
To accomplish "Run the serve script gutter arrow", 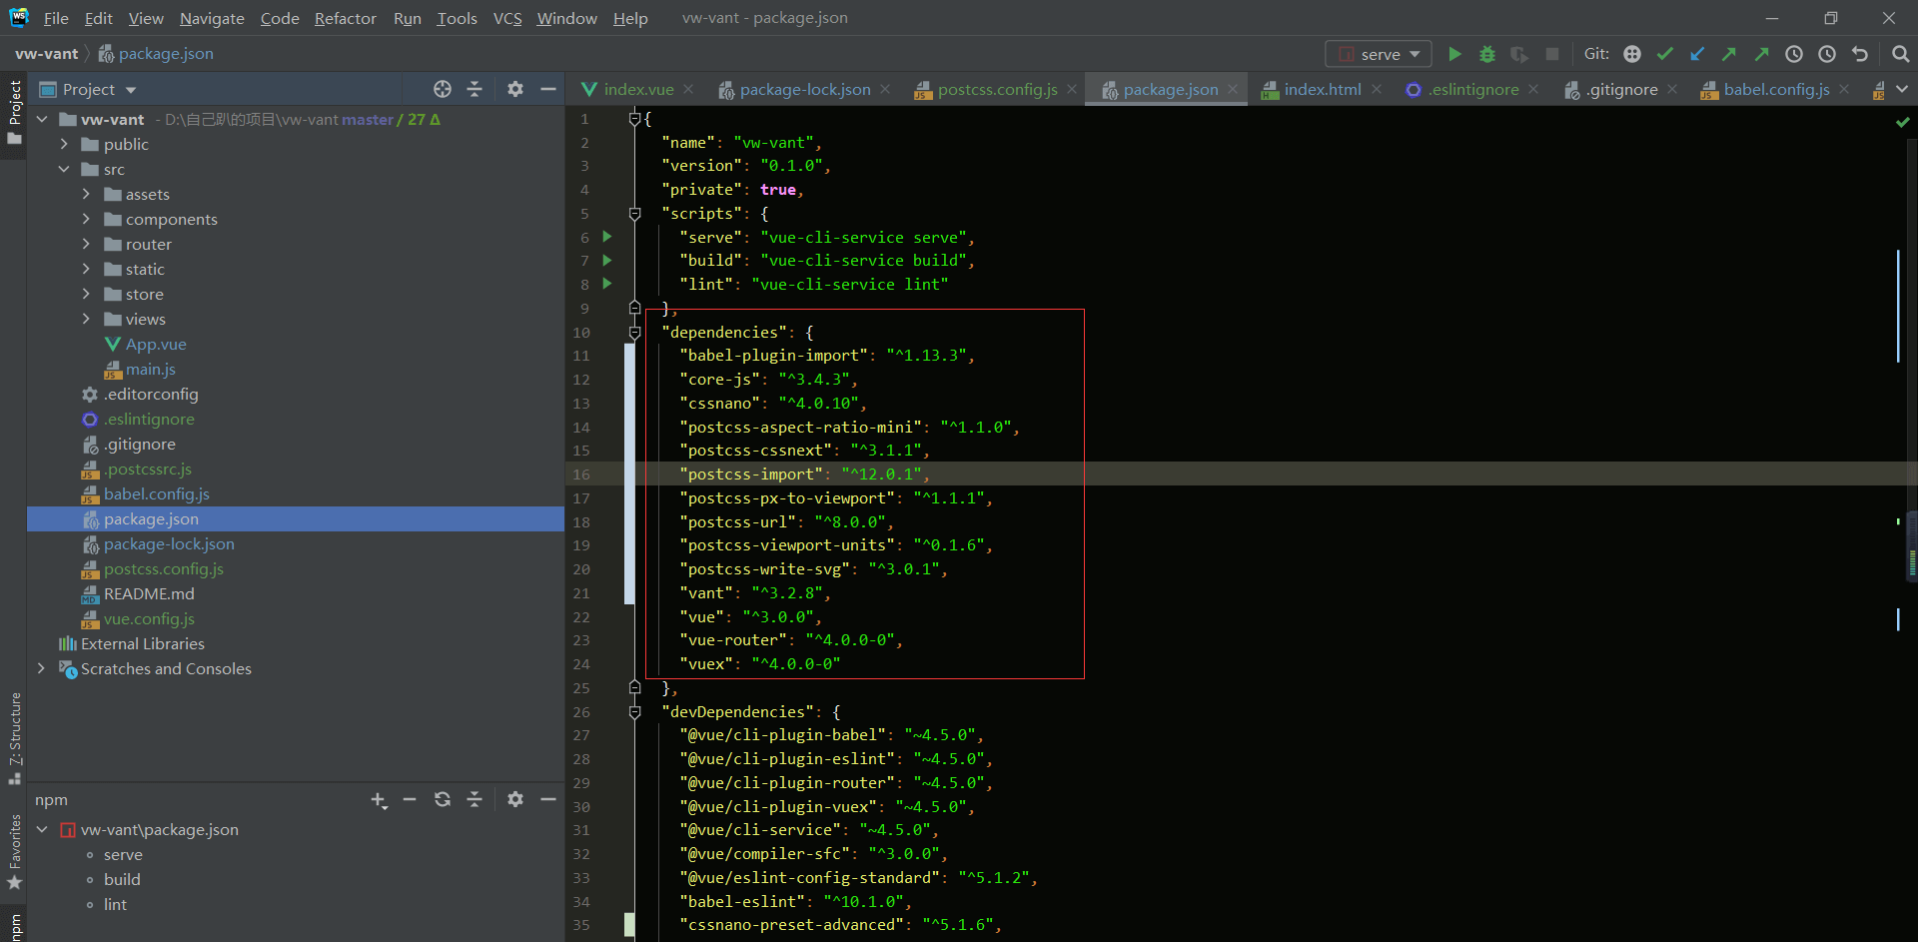I will pos(606,237).
